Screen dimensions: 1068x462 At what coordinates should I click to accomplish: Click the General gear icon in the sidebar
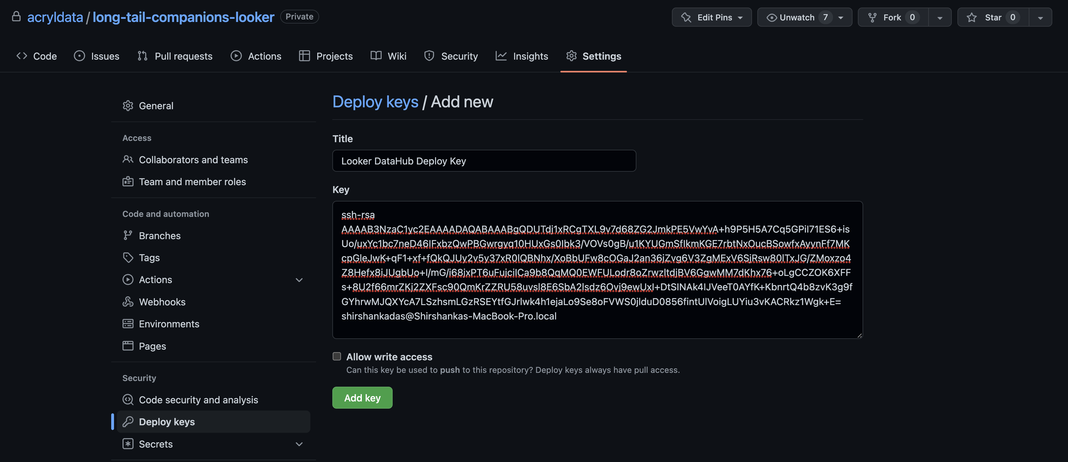(128, 106)
